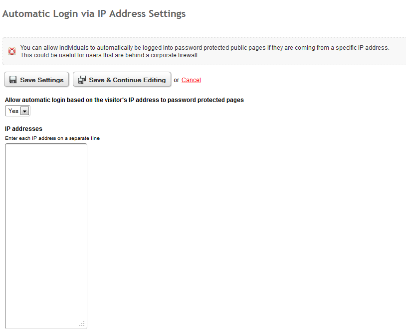Viewport: 406px width, 334px height.
Task: Open the automatic login Yes dropdown
Action: [17, 111]
